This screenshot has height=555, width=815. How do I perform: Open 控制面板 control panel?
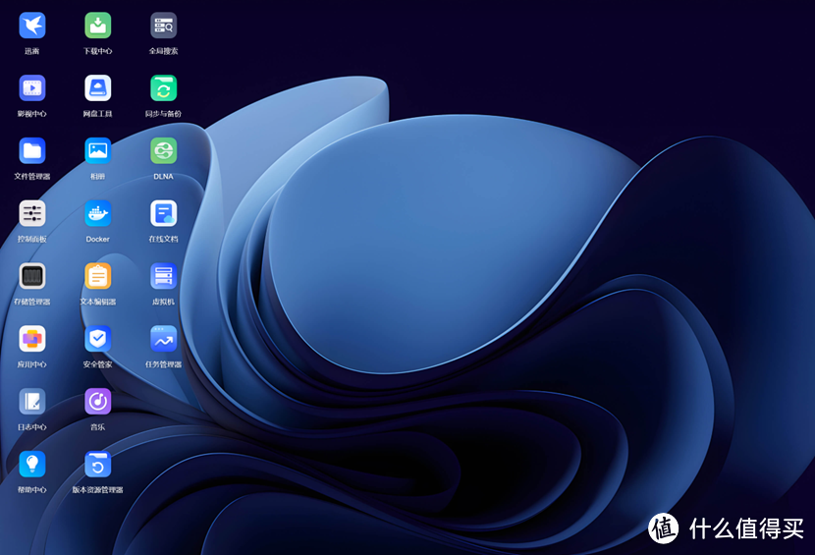32,213
